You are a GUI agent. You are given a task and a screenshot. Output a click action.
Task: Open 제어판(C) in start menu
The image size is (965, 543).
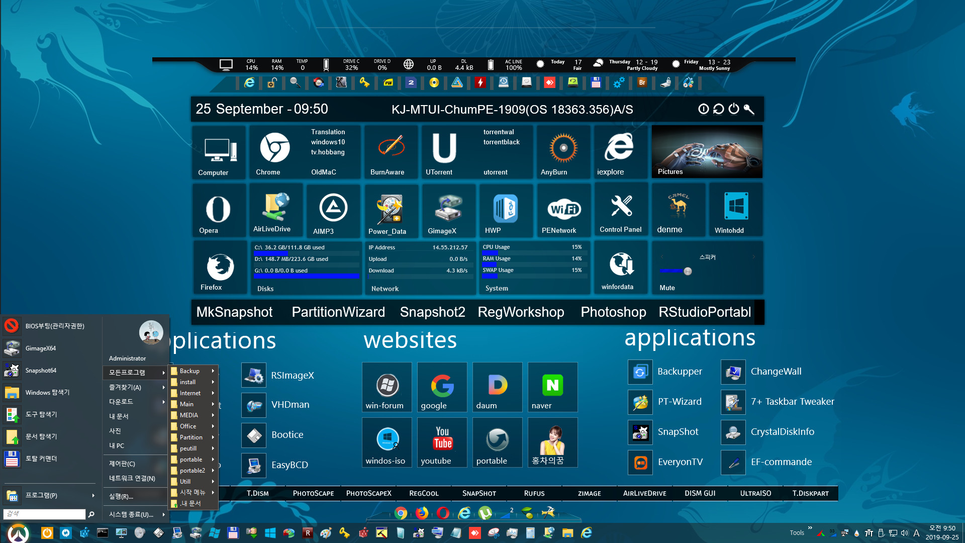[136, 464]
